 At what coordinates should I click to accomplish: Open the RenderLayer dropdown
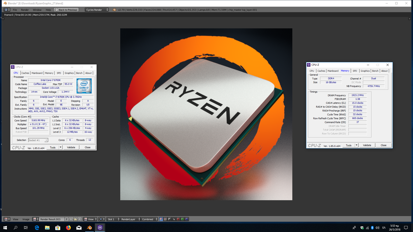point(130,219)
